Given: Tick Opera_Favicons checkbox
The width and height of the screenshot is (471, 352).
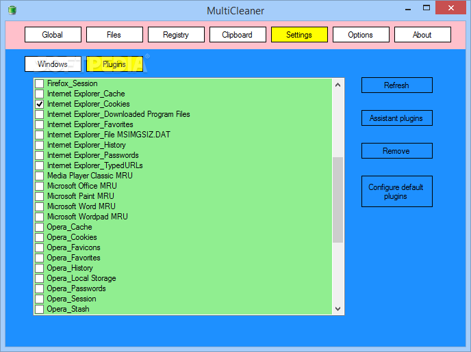Looking at the screenshot, I should (x=39, y=247).
